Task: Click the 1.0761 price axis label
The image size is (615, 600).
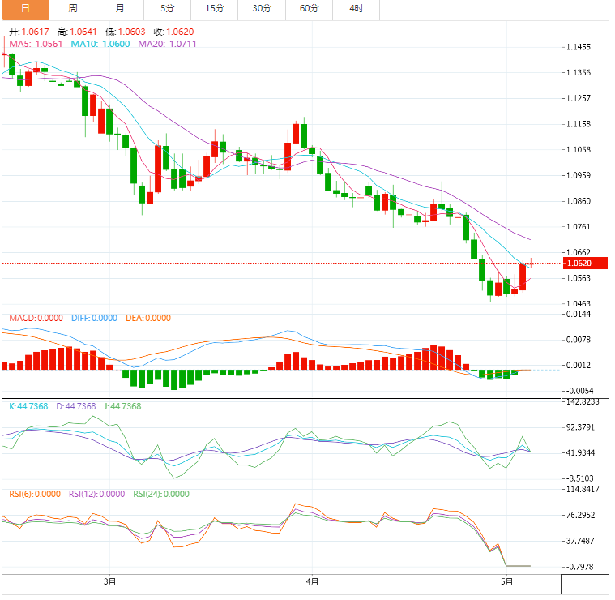Action: pos(578,227)
